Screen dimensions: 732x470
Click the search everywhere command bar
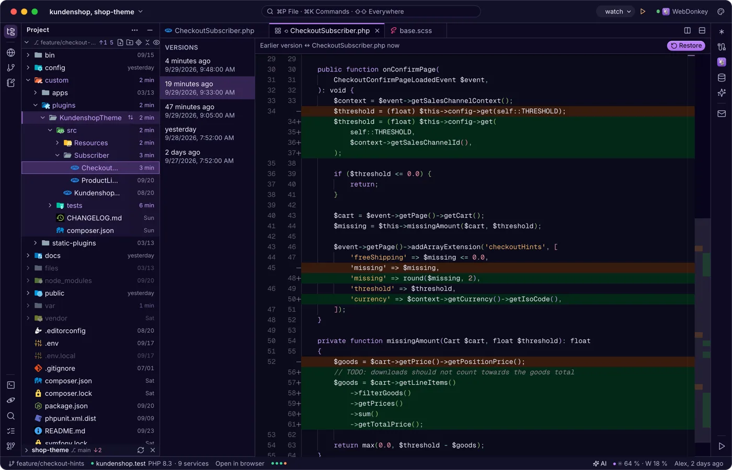tap(371, 11)
